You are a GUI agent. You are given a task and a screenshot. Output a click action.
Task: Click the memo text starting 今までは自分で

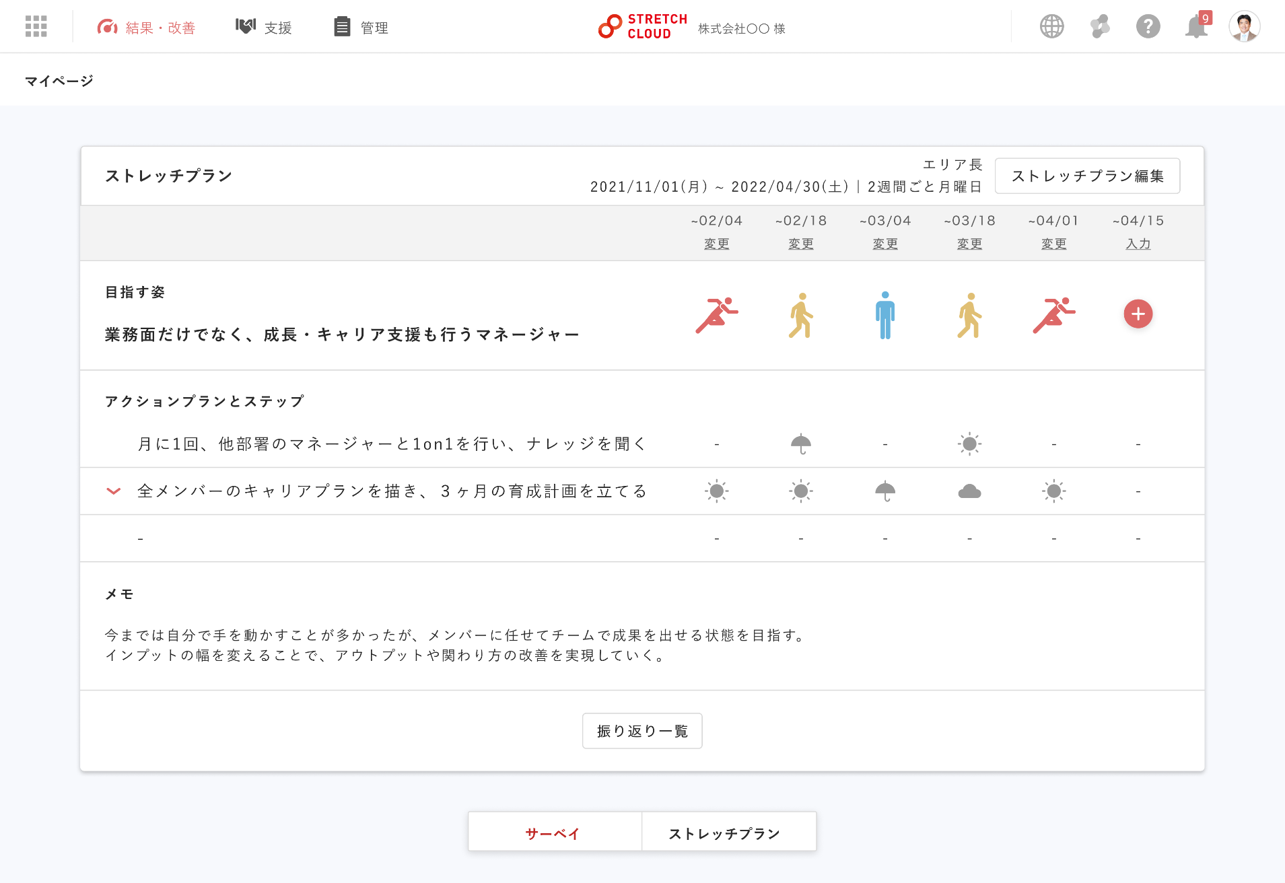pos(456,645)
